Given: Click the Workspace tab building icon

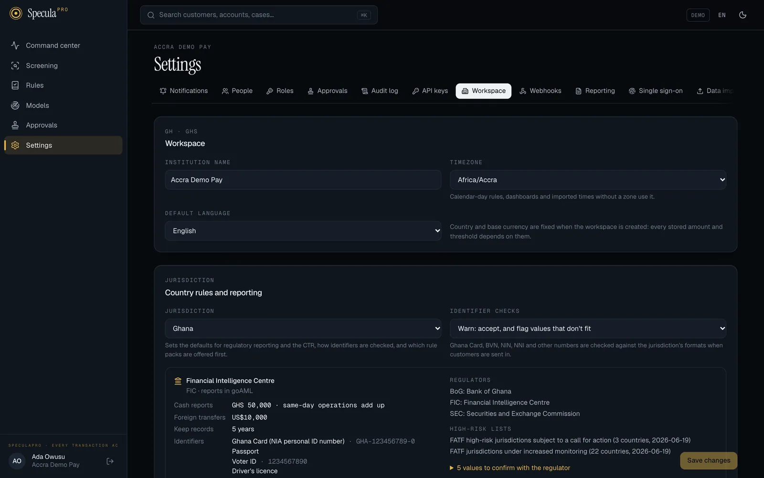Looking at the screenshot, I should 465,91.
